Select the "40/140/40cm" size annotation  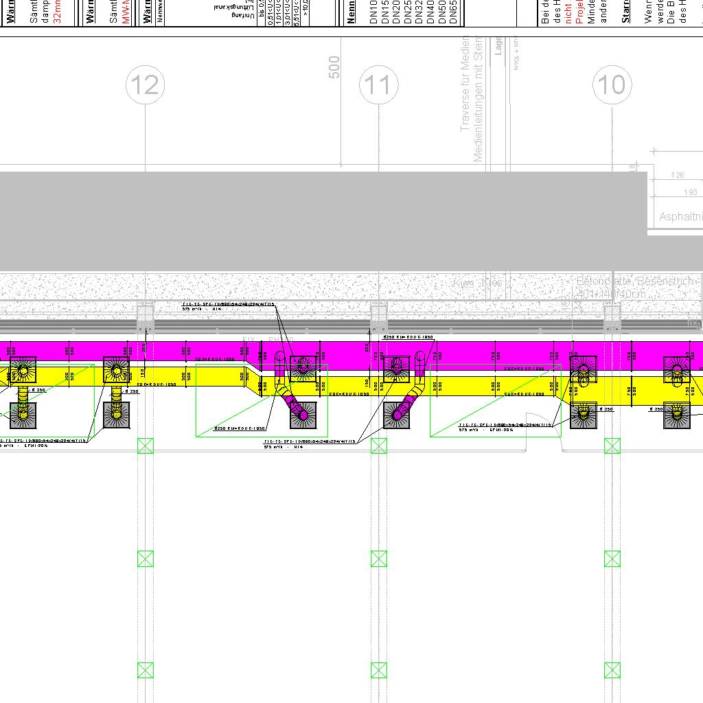(x=611, y=294)
